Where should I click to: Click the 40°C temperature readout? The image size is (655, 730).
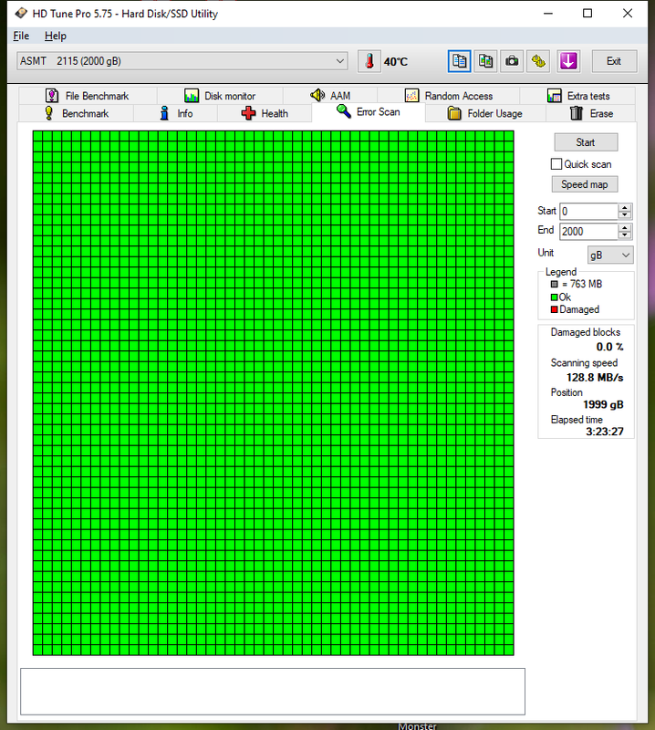tap(396, 61)
